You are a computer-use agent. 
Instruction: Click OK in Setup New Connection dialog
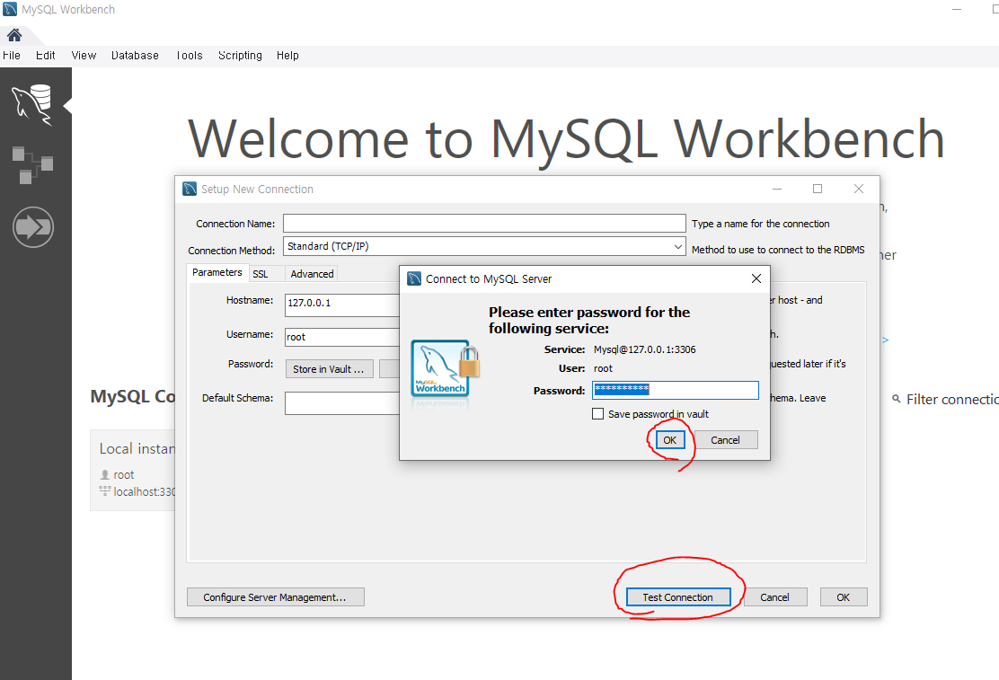point(843,597)
